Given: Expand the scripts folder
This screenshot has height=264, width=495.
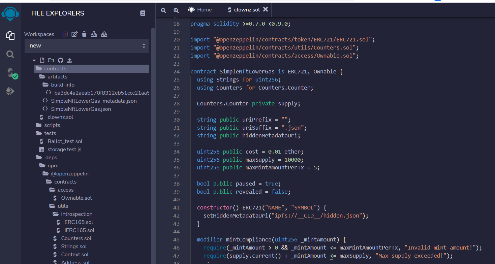Looking at the screenshot, I should pyautogui.click(x=52, y=125).
